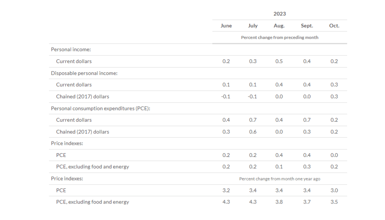Image resolution: width=385 pixels, height=220 pixels.
Task: Click the 3.7 value in the Sept. column
Action: click(x=307, y=202)
